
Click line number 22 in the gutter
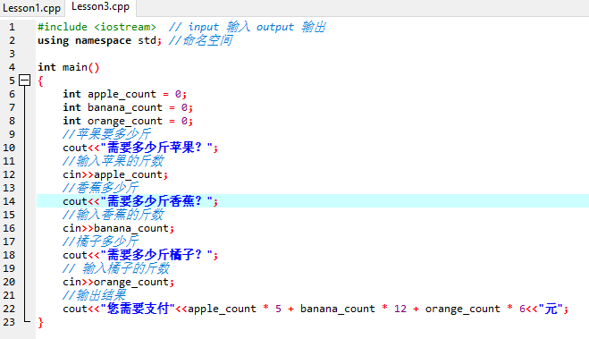click(9, 309)
